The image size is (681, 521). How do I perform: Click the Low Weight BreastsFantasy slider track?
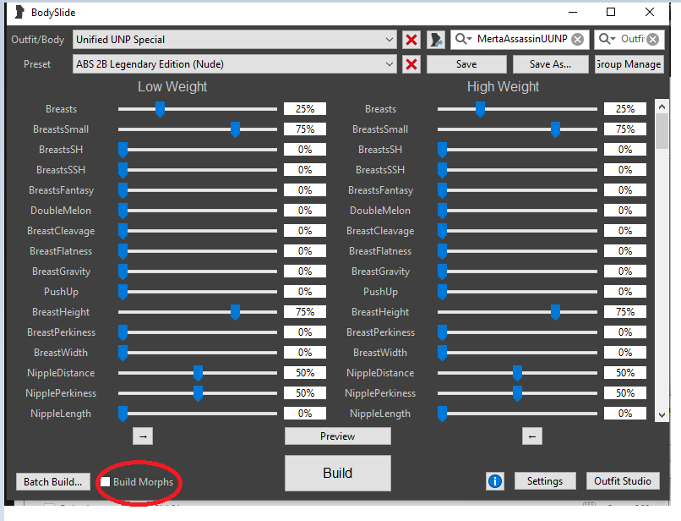pyautogui.click(x=198, y=190)
